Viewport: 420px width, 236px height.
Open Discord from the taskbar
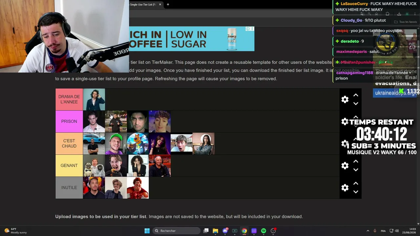[x=225, y=231]
